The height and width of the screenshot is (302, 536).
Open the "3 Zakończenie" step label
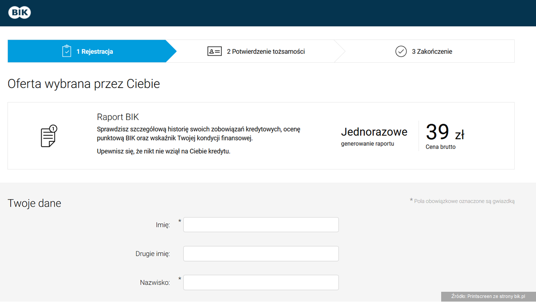click(x=432, y=52)
